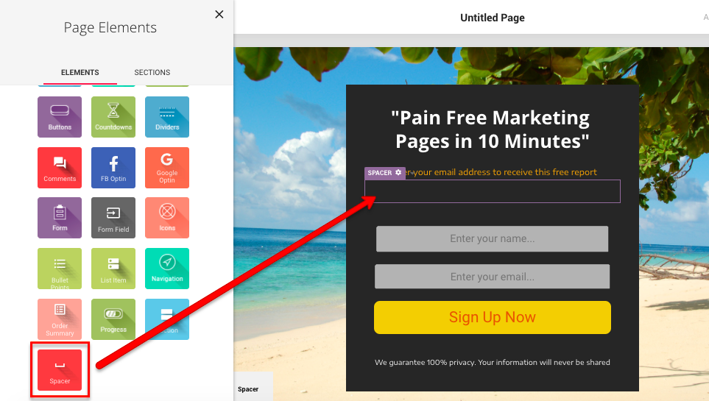709x401 pixels.
Task: Pick the Countdowns element tile
Action: [113, 117]
